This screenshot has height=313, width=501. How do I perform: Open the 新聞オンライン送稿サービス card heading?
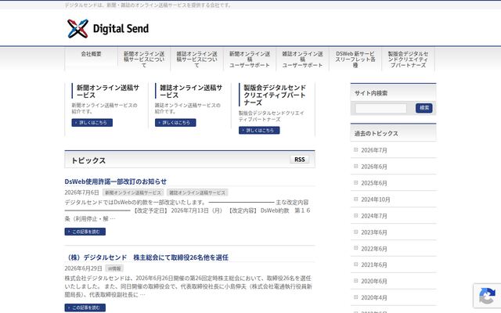coord(108,92)
